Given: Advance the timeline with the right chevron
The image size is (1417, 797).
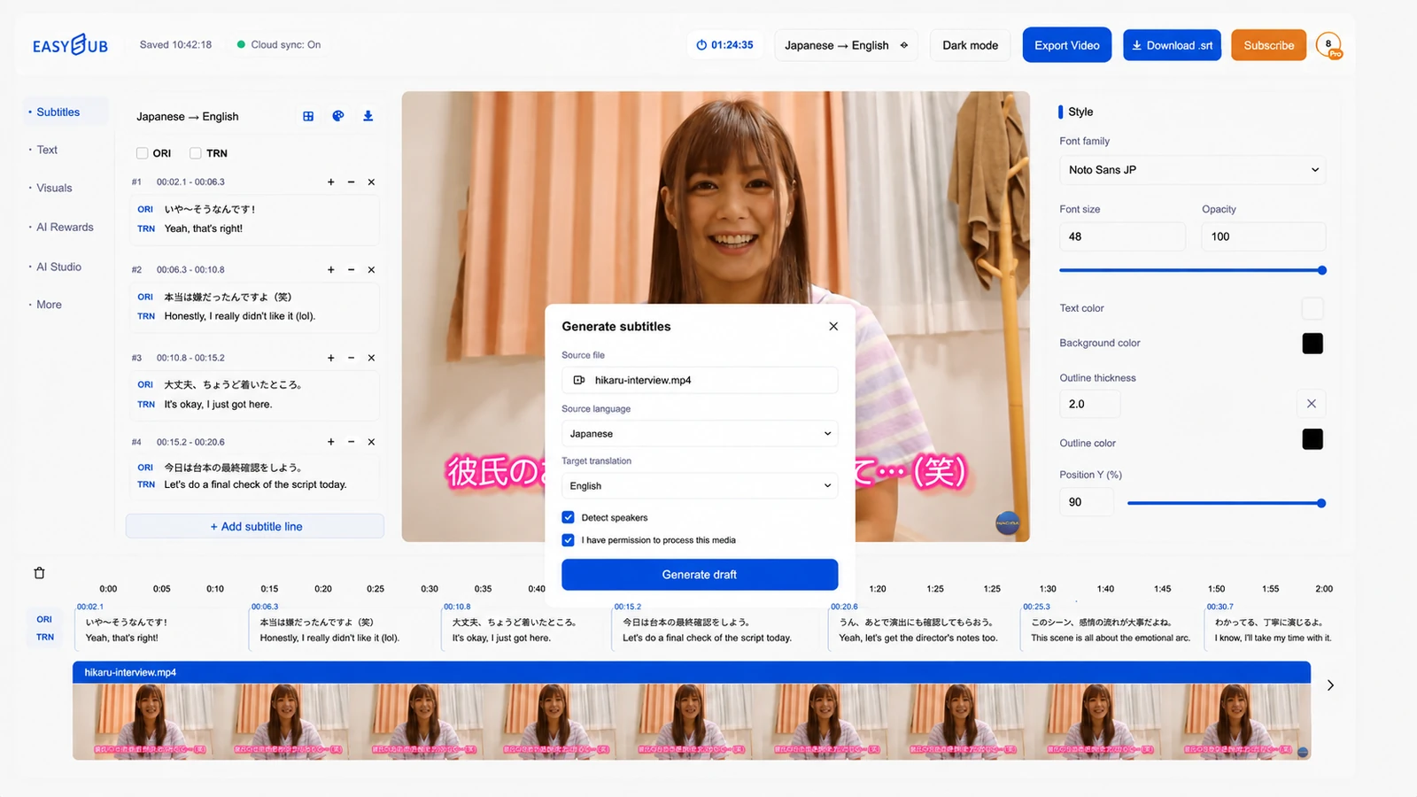Looking at the screenshot, I should pyautogui.click(x=1330, y=685).
